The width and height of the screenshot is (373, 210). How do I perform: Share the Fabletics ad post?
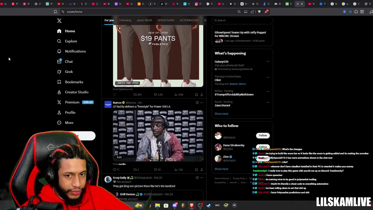click(202, 94)
